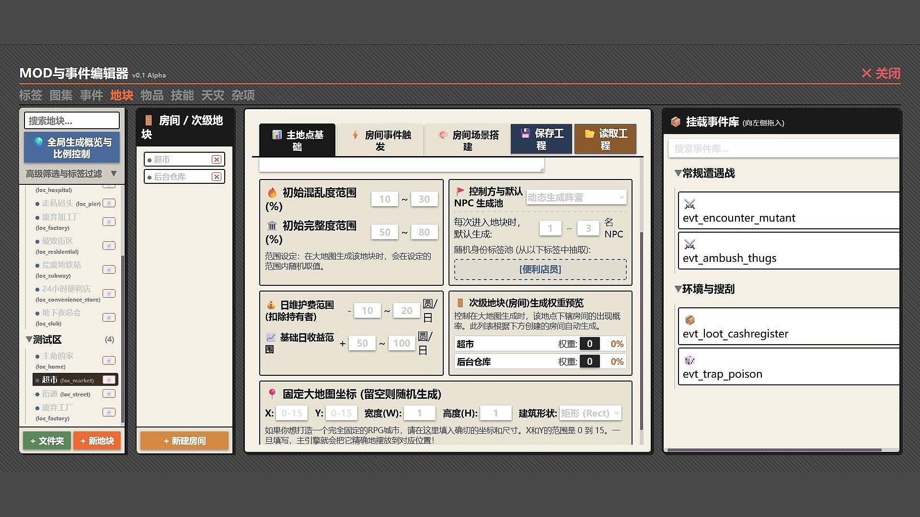The width and height of the screenshot is (920, 517).
Task: Click the copy icon next to 走私码头 (loc_pier)
Action: (109, 203)
